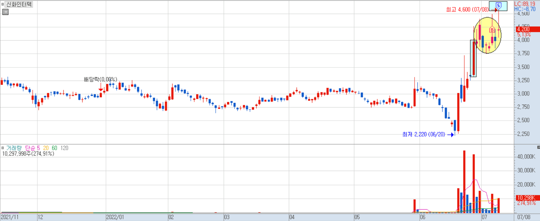This screenshot has width=540, height=221.
Task: Click the red 10,298K volume tag
Action: pyautogui.click(x=528, y=198)
